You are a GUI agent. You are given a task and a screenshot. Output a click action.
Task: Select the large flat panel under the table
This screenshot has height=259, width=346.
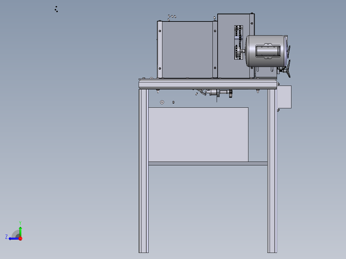(x=198, y=134)
